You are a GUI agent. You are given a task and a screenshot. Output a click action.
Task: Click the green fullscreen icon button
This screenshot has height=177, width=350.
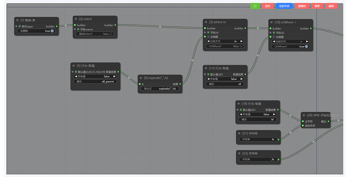pos(255,6)
